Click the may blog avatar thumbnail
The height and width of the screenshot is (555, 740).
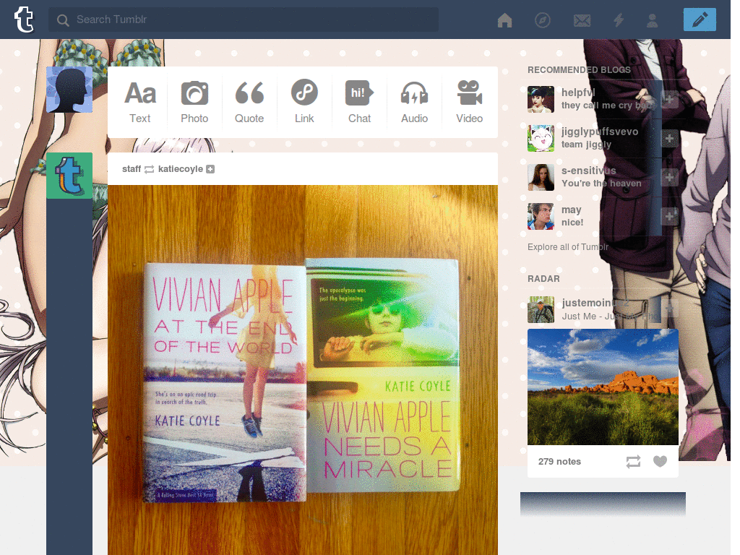(x=541, y=217)
